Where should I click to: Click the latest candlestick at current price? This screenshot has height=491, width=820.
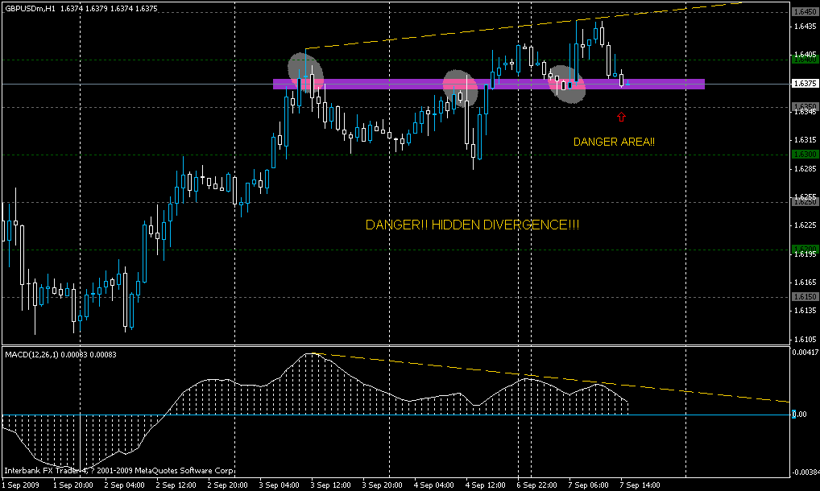point(621,79)
